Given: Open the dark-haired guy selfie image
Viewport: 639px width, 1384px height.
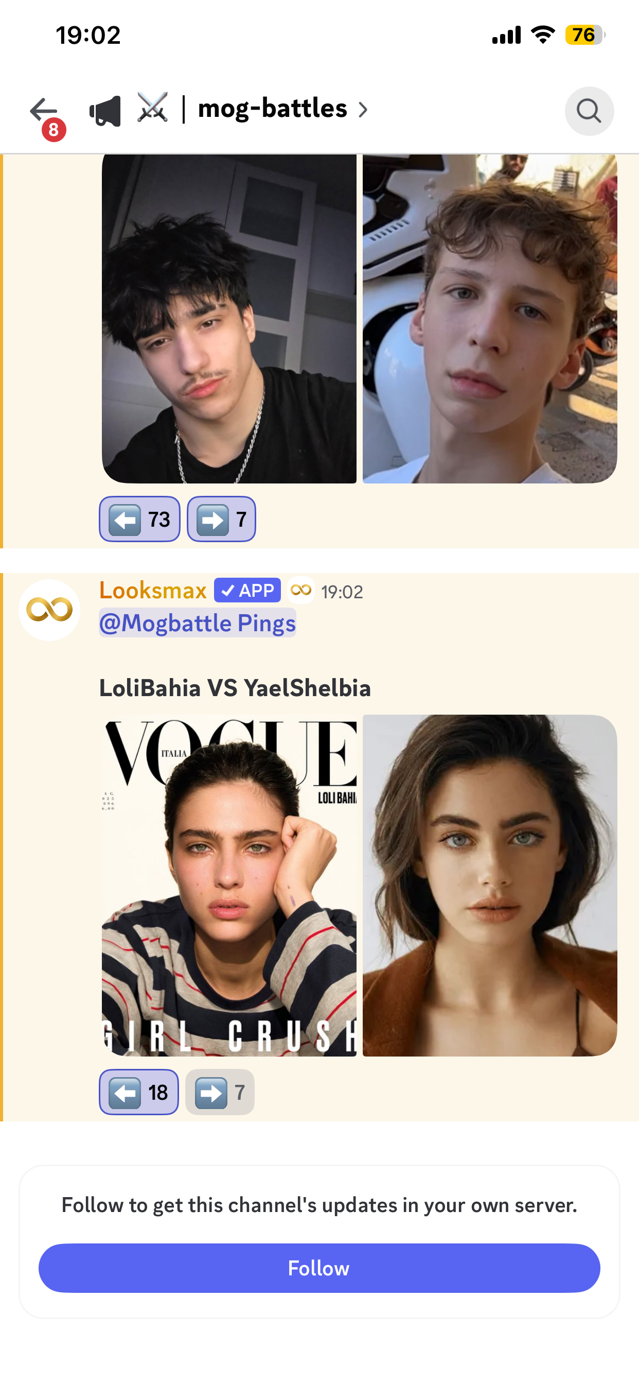Looking at the screenshot, I should pyautogui.click(x=229, y=319).
